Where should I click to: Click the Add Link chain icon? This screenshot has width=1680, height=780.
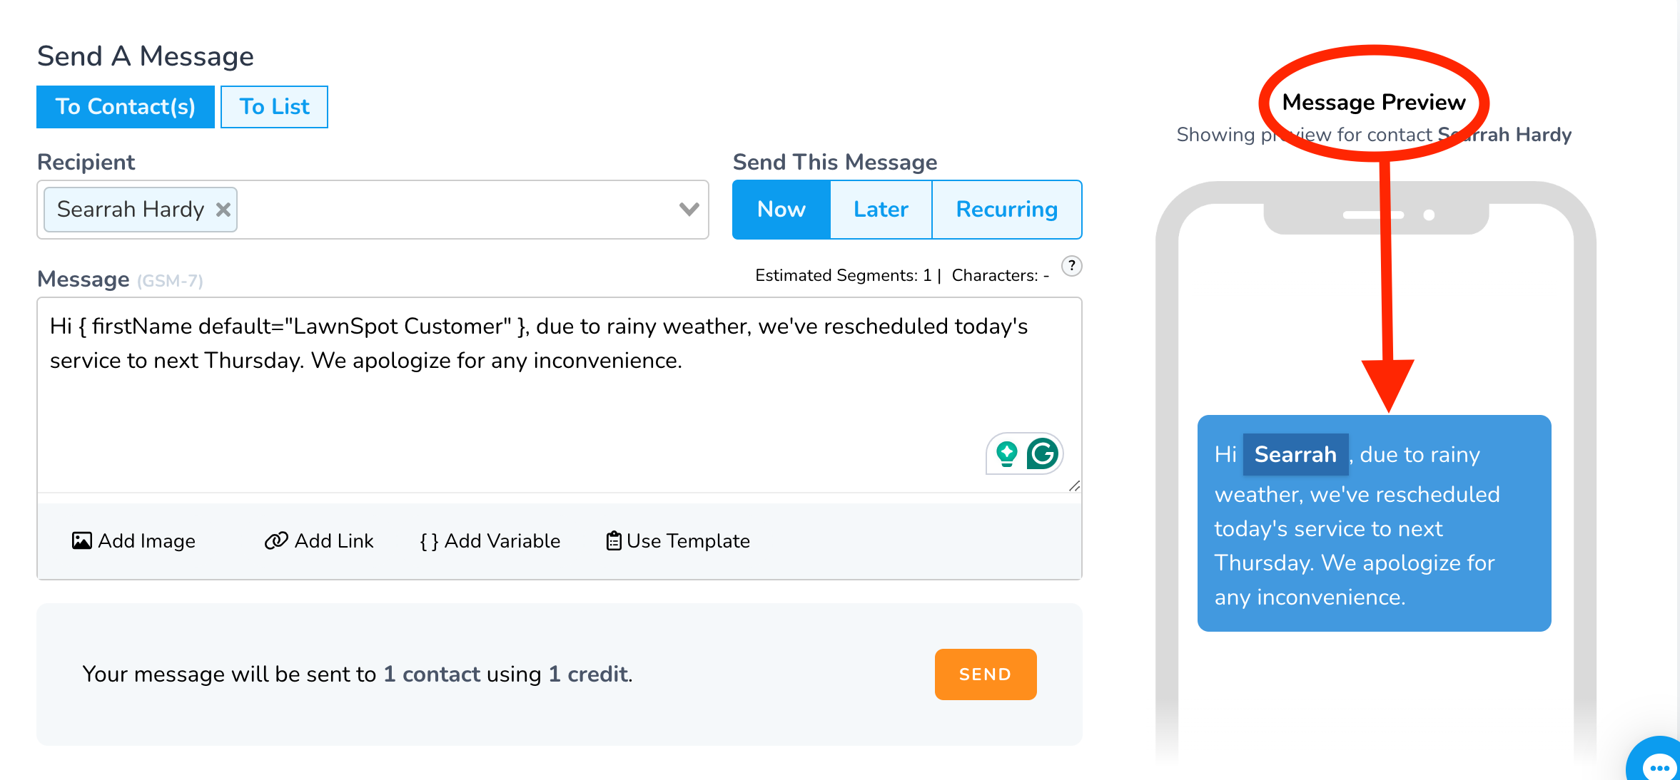[x=276, y=541]
